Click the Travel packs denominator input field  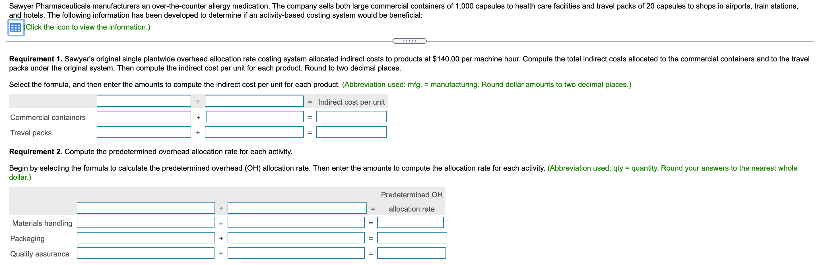[255, 132]
